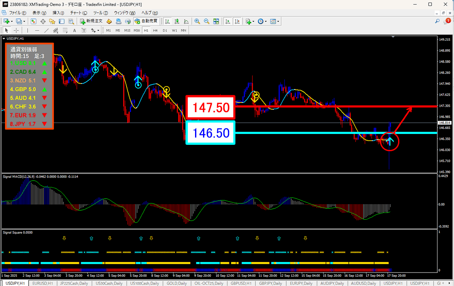The width and height of the screenshot is (454, 286).
Task: Open the periodicity clock dropdown
Action: pos(262,21)
